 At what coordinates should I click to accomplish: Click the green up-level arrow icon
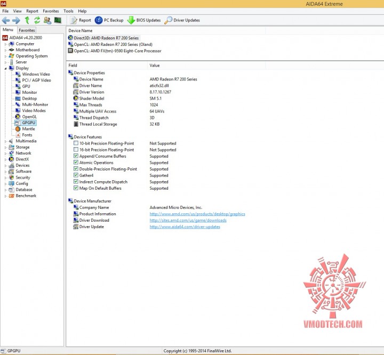pos(27,20)
